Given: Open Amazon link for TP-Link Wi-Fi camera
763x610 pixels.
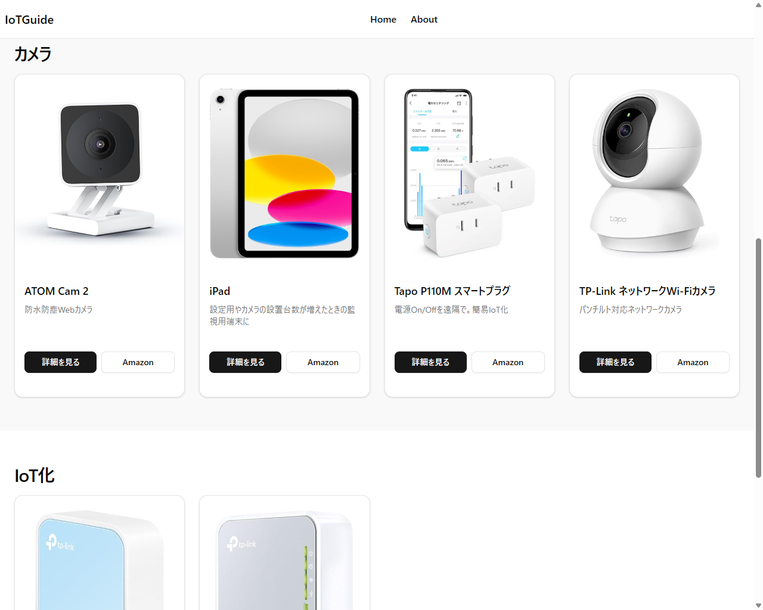Looking at the screenshot, I should click(x=693, y=362).
